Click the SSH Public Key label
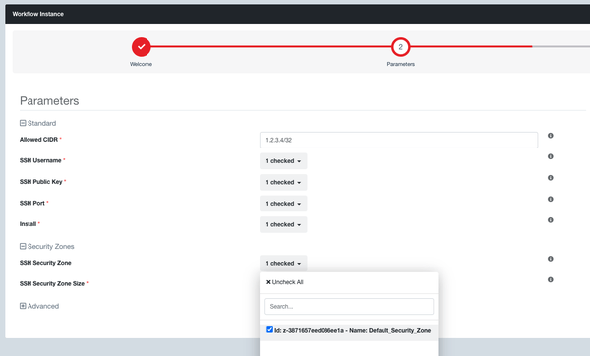 [41, 182]
